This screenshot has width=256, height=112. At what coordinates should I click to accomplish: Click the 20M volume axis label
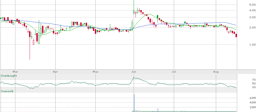coord(253,107)
